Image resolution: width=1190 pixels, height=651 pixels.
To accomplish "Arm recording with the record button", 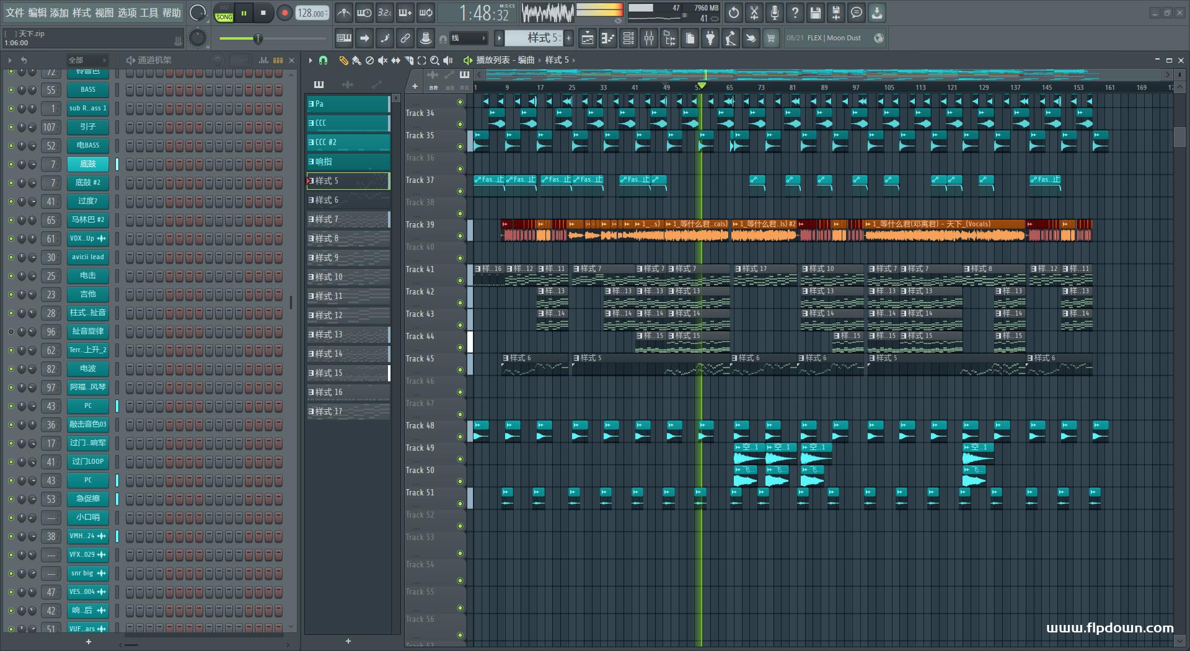I will point(284,12).
